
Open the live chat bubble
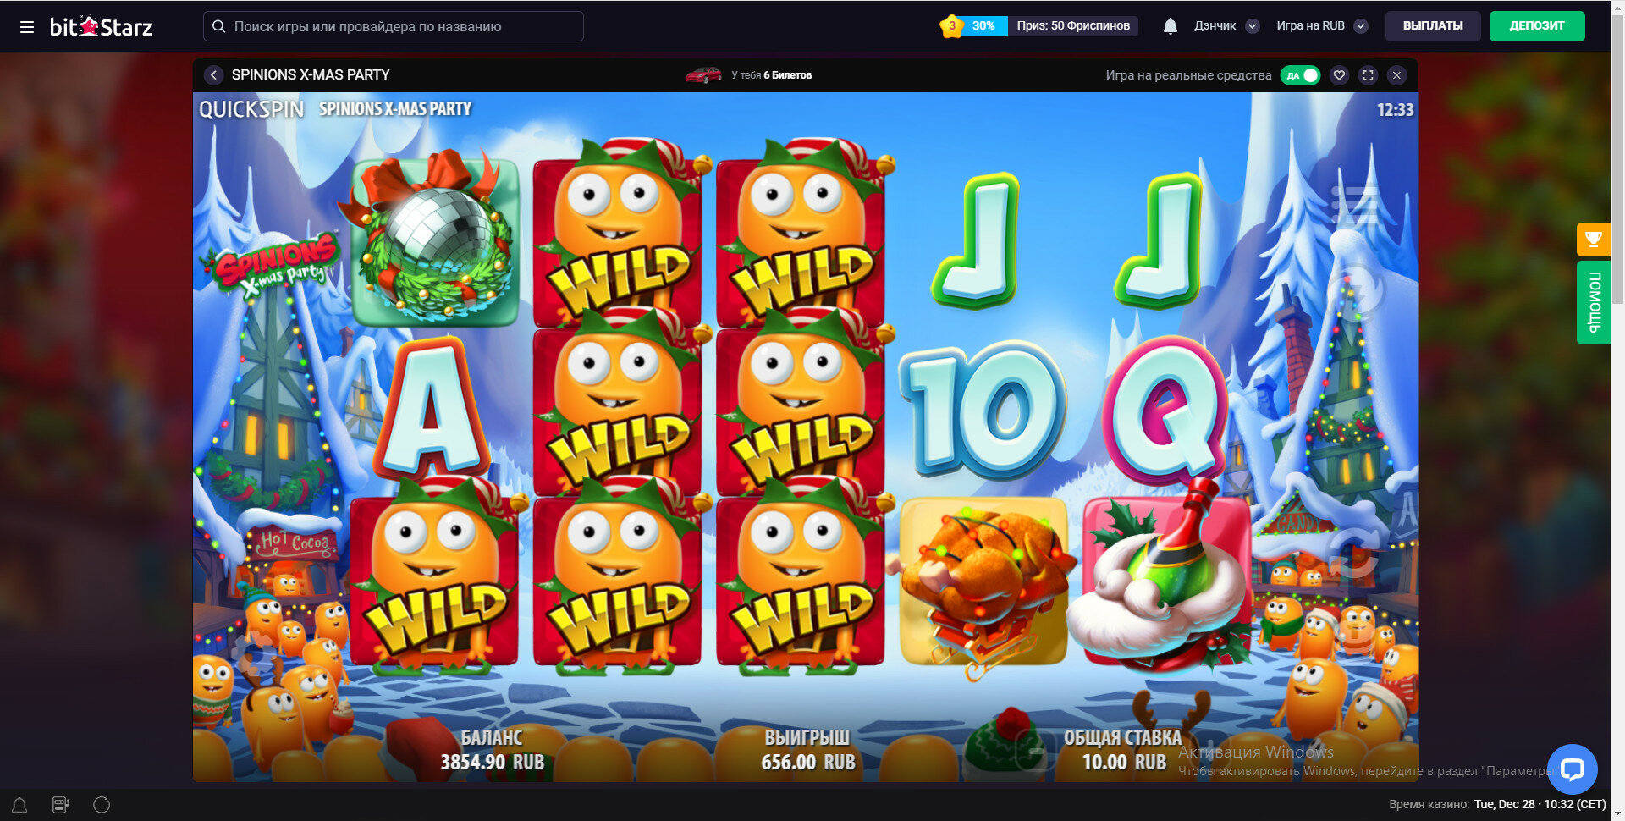tap(1573, 769)
